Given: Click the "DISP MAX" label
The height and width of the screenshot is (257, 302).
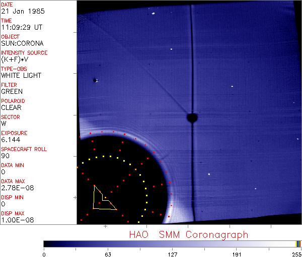Looking at the screenshot, I should [13, 213].
